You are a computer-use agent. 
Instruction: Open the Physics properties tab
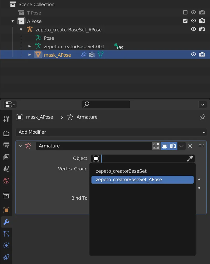pos(6,245)
